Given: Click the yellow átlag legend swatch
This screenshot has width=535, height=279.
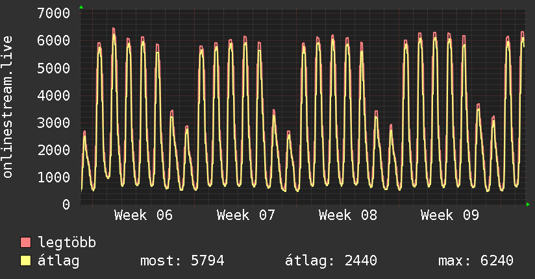Looking at the screenshot, I should [25, 261].
